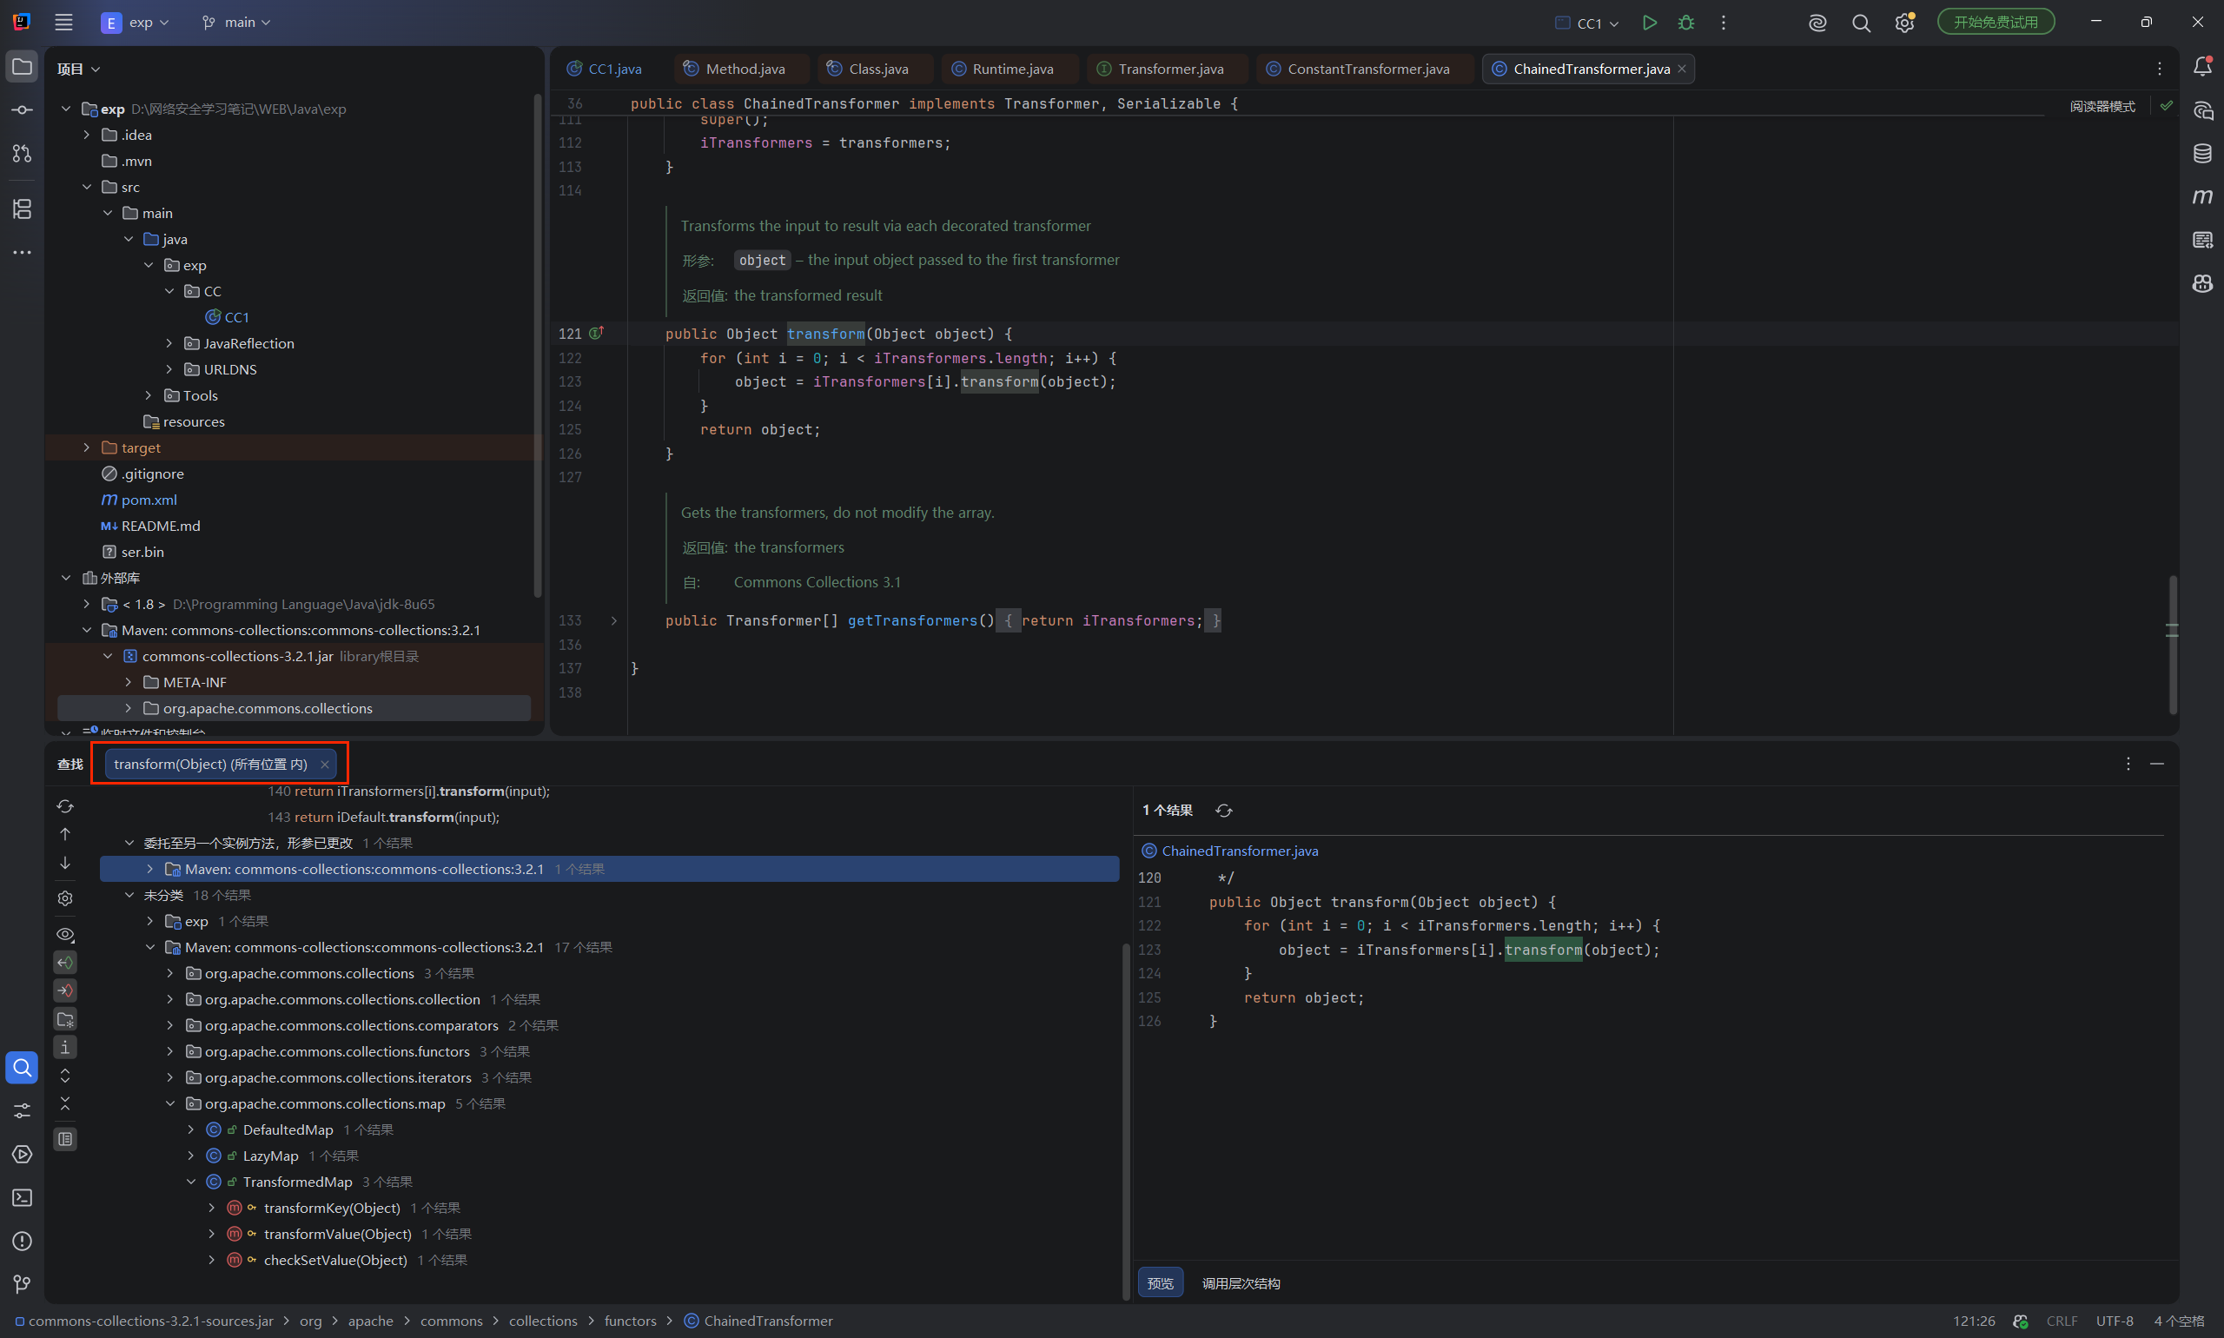Viewport: 2224px width, 1338px height.
Task: Jump to next occurrence arrow
Action: 65,863
